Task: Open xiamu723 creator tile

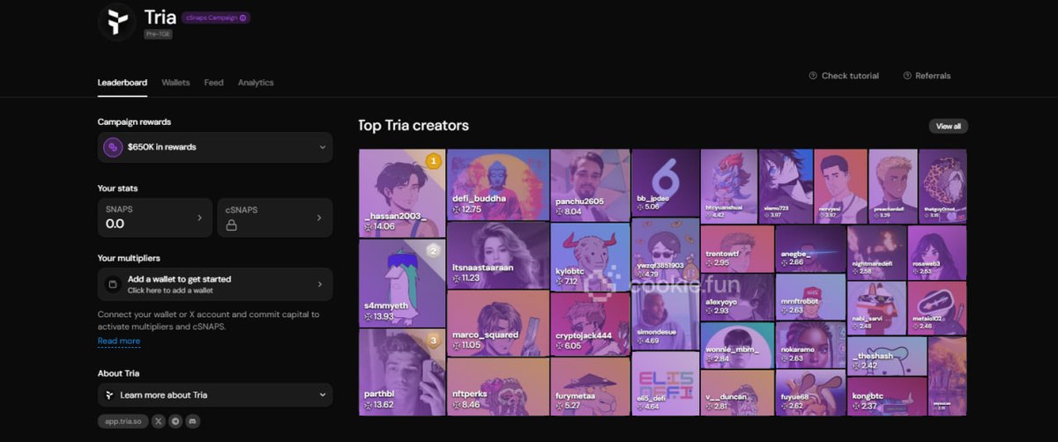Action: click(x=786, y=186)
